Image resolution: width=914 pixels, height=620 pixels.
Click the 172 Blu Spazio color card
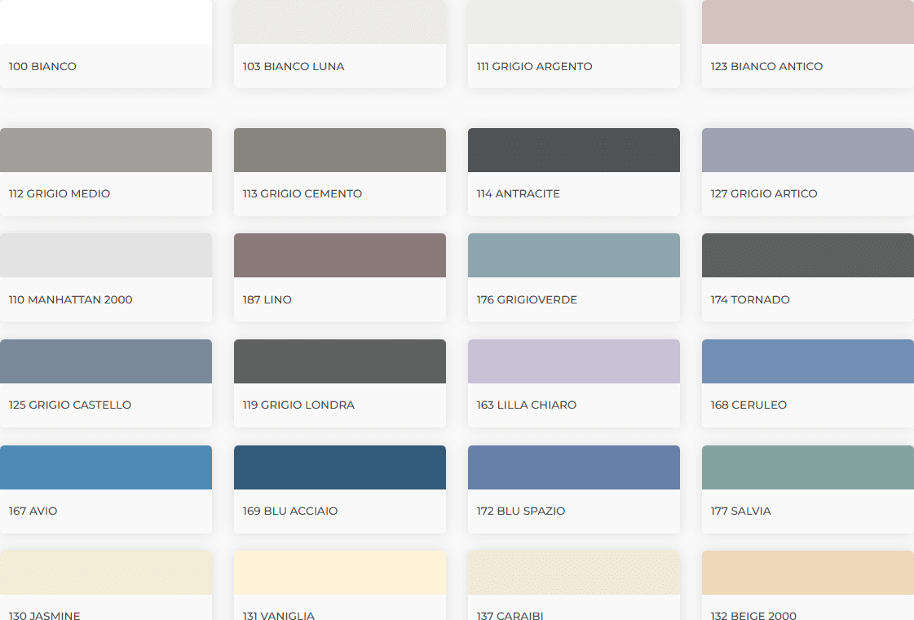(573, 489)
